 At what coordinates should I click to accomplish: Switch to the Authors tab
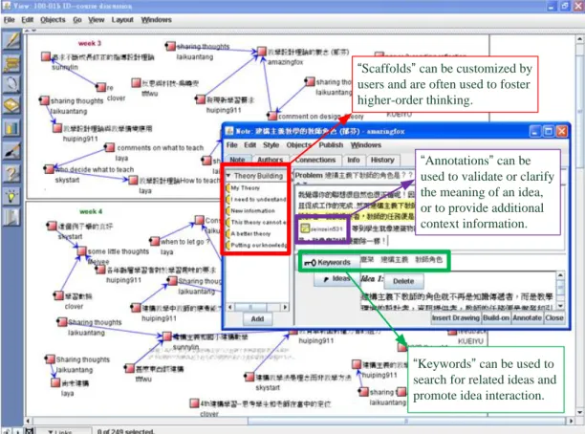pyautogui.click(x=271, y=160)
